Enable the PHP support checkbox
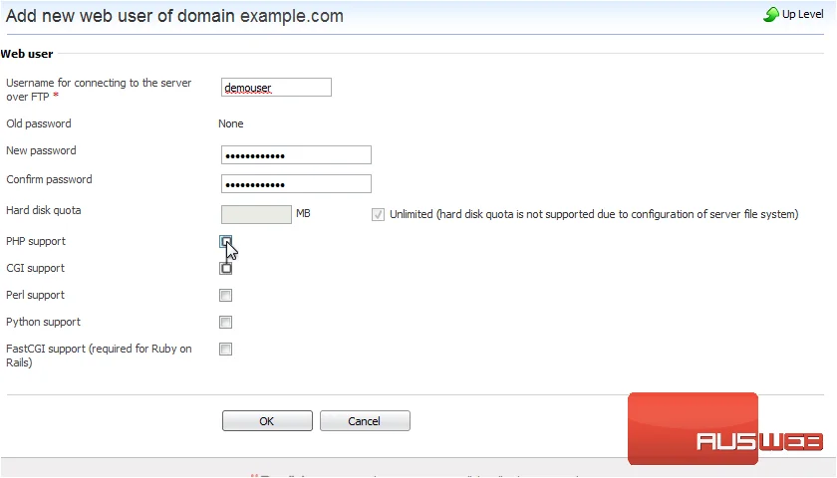 (x=226, y=242)
